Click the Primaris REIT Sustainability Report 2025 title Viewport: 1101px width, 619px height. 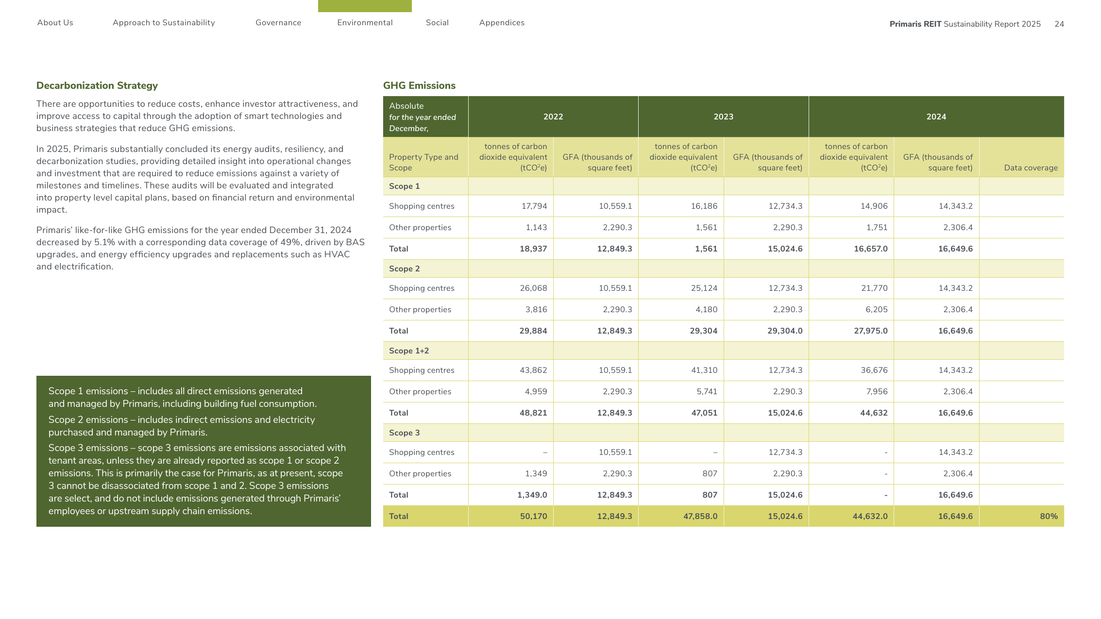click(965, 24)
